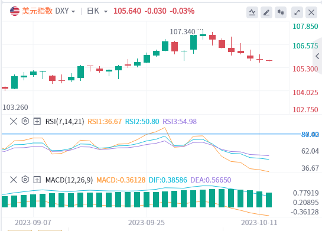This screenshot has height=231, width=322.
Task: Click the 2023-09-07 date label
Action: (x=33, y=223)
